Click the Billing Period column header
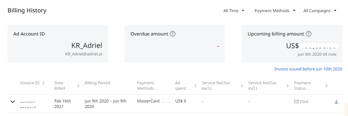 click(x=97, y=83)
